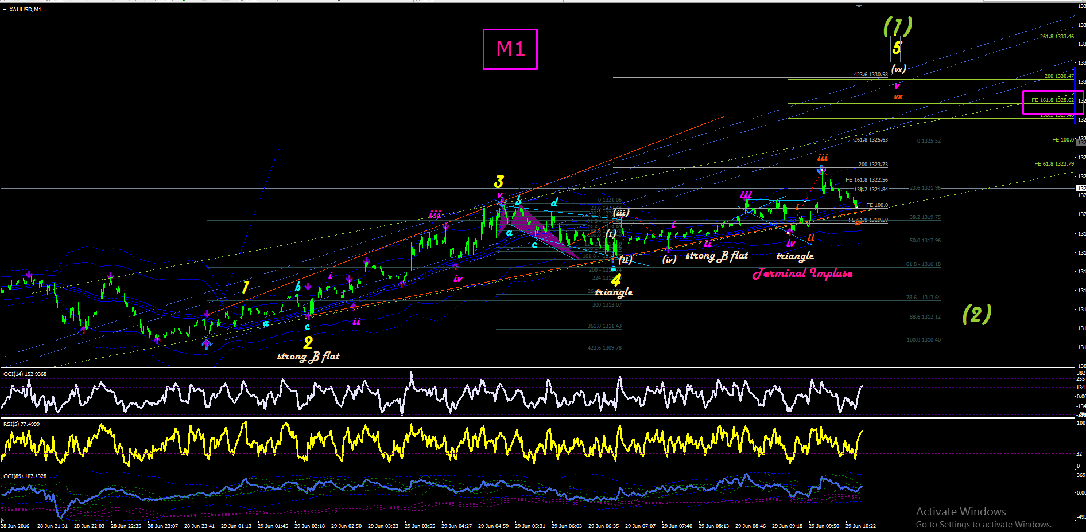Select the FE 61.8 1319.50 level label
The image size is (1086, 532).
868,220
